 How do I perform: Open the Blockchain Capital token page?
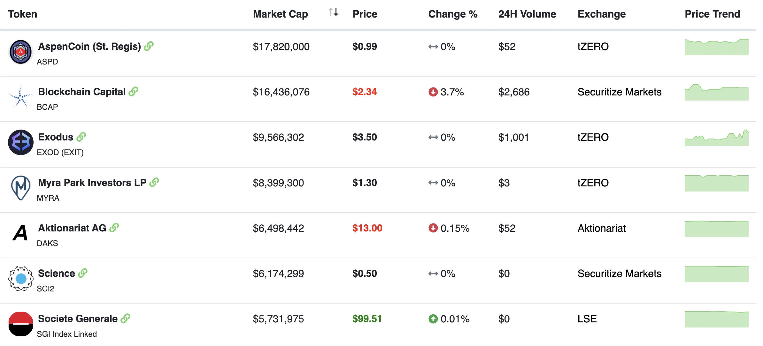[82, 92]
